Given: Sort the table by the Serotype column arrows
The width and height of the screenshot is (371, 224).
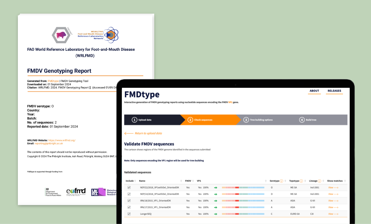Looking at the screenshot, I should click(285, 181).
